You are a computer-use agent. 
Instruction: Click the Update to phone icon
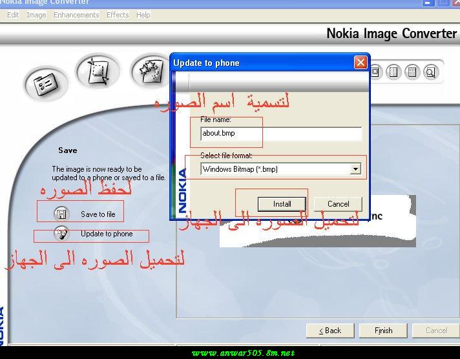(61, 234)
